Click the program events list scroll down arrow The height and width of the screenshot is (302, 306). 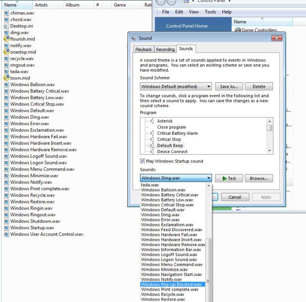[270, 151]
